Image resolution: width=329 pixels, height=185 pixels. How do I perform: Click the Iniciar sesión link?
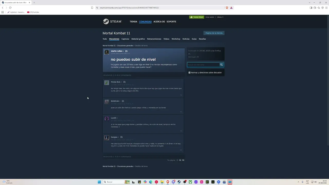210,17
